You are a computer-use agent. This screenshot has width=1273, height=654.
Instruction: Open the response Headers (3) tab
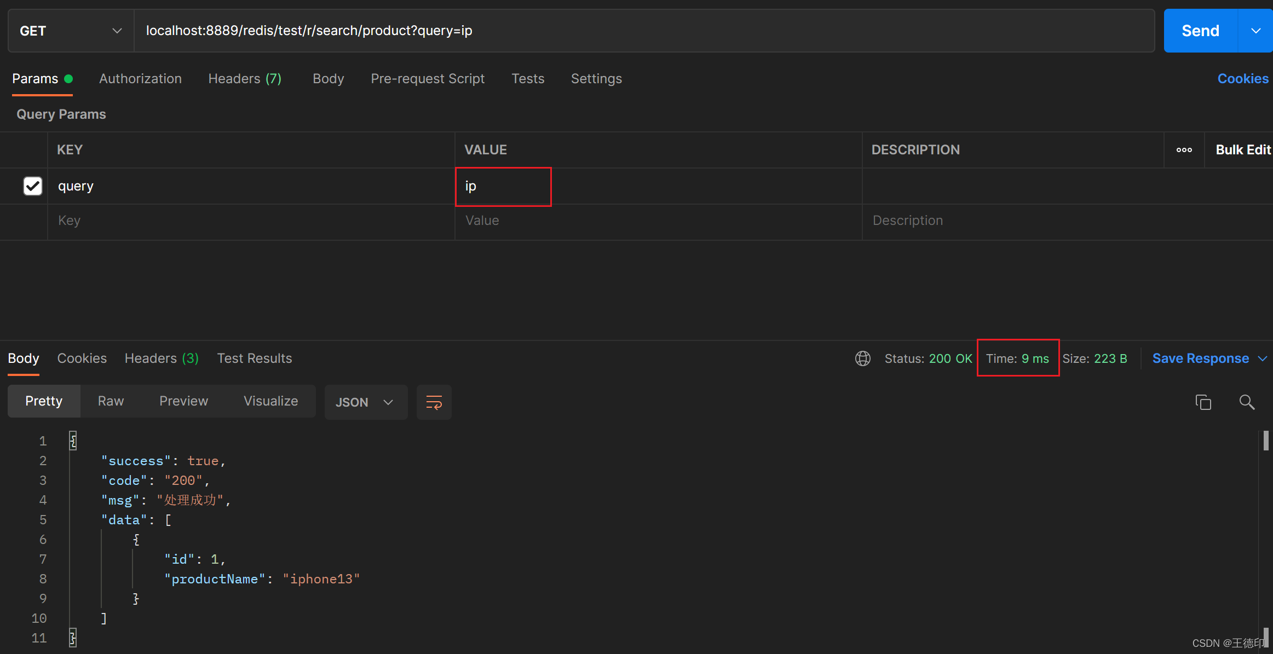point(162,358)
